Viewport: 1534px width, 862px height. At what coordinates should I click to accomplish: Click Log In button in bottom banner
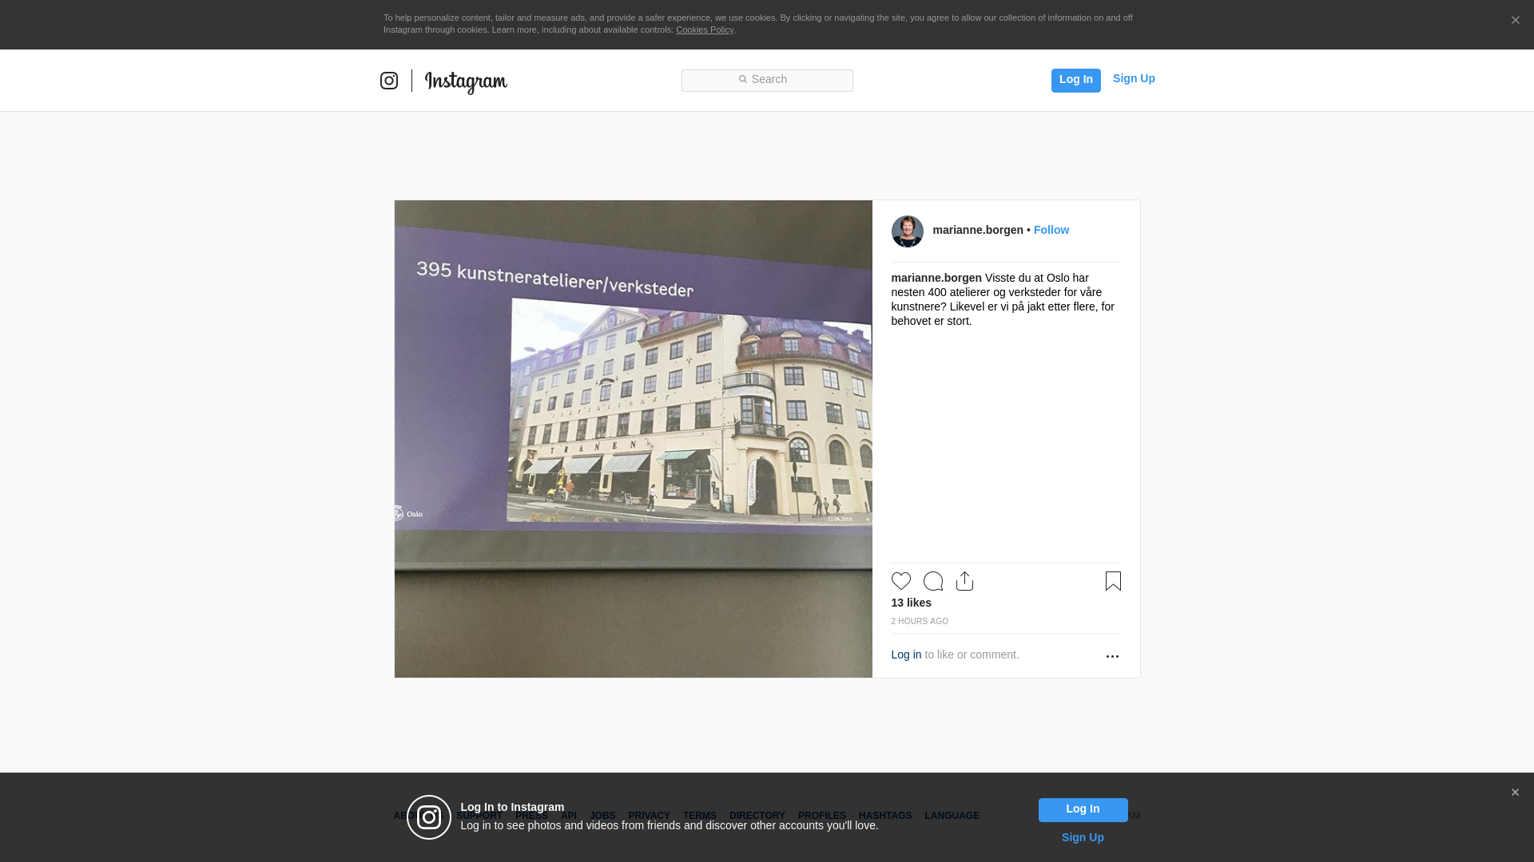click(x=1083, y=810)
